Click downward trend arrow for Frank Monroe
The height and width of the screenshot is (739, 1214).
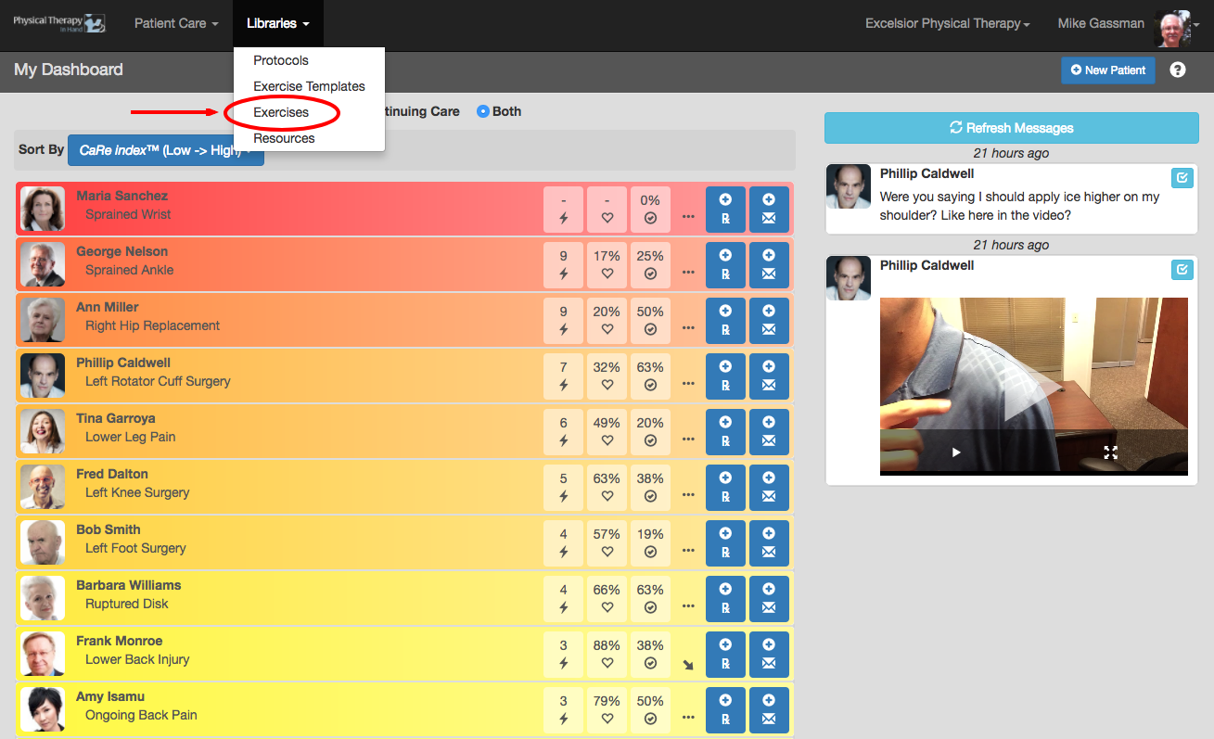coord(688,664)
